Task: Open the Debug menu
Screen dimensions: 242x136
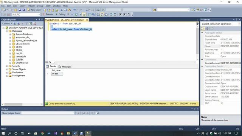Action: coord(40,6)
